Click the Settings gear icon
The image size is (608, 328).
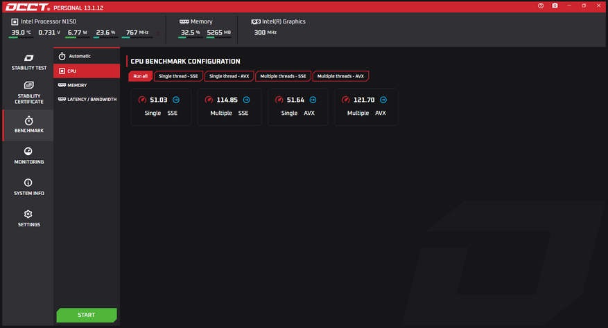point(28,214)
